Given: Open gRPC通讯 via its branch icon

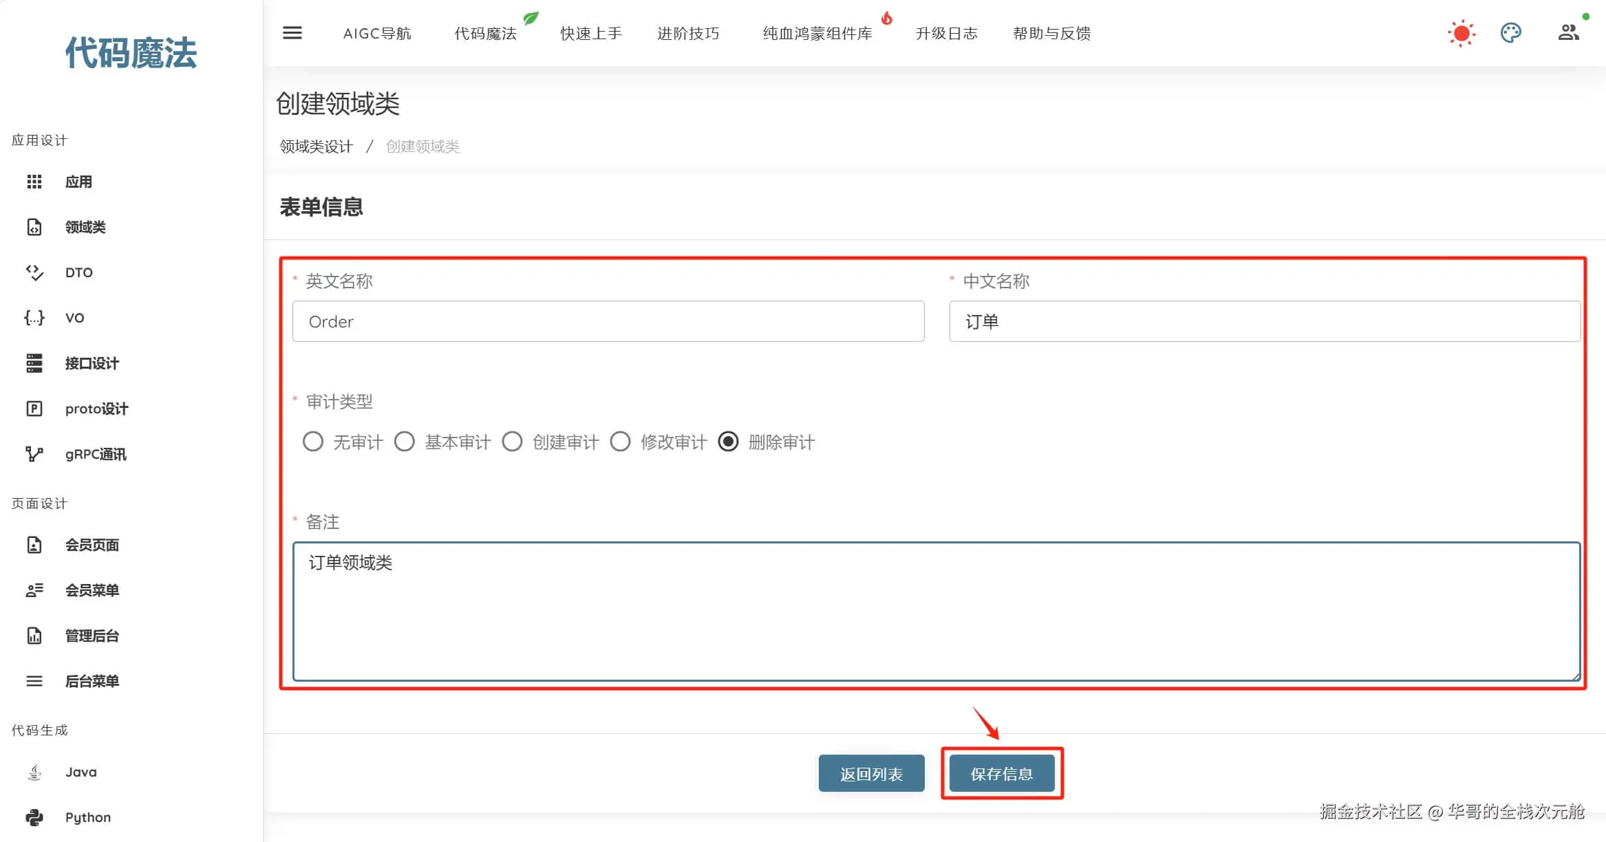Looking at the screenshot, I should point(34,454).
